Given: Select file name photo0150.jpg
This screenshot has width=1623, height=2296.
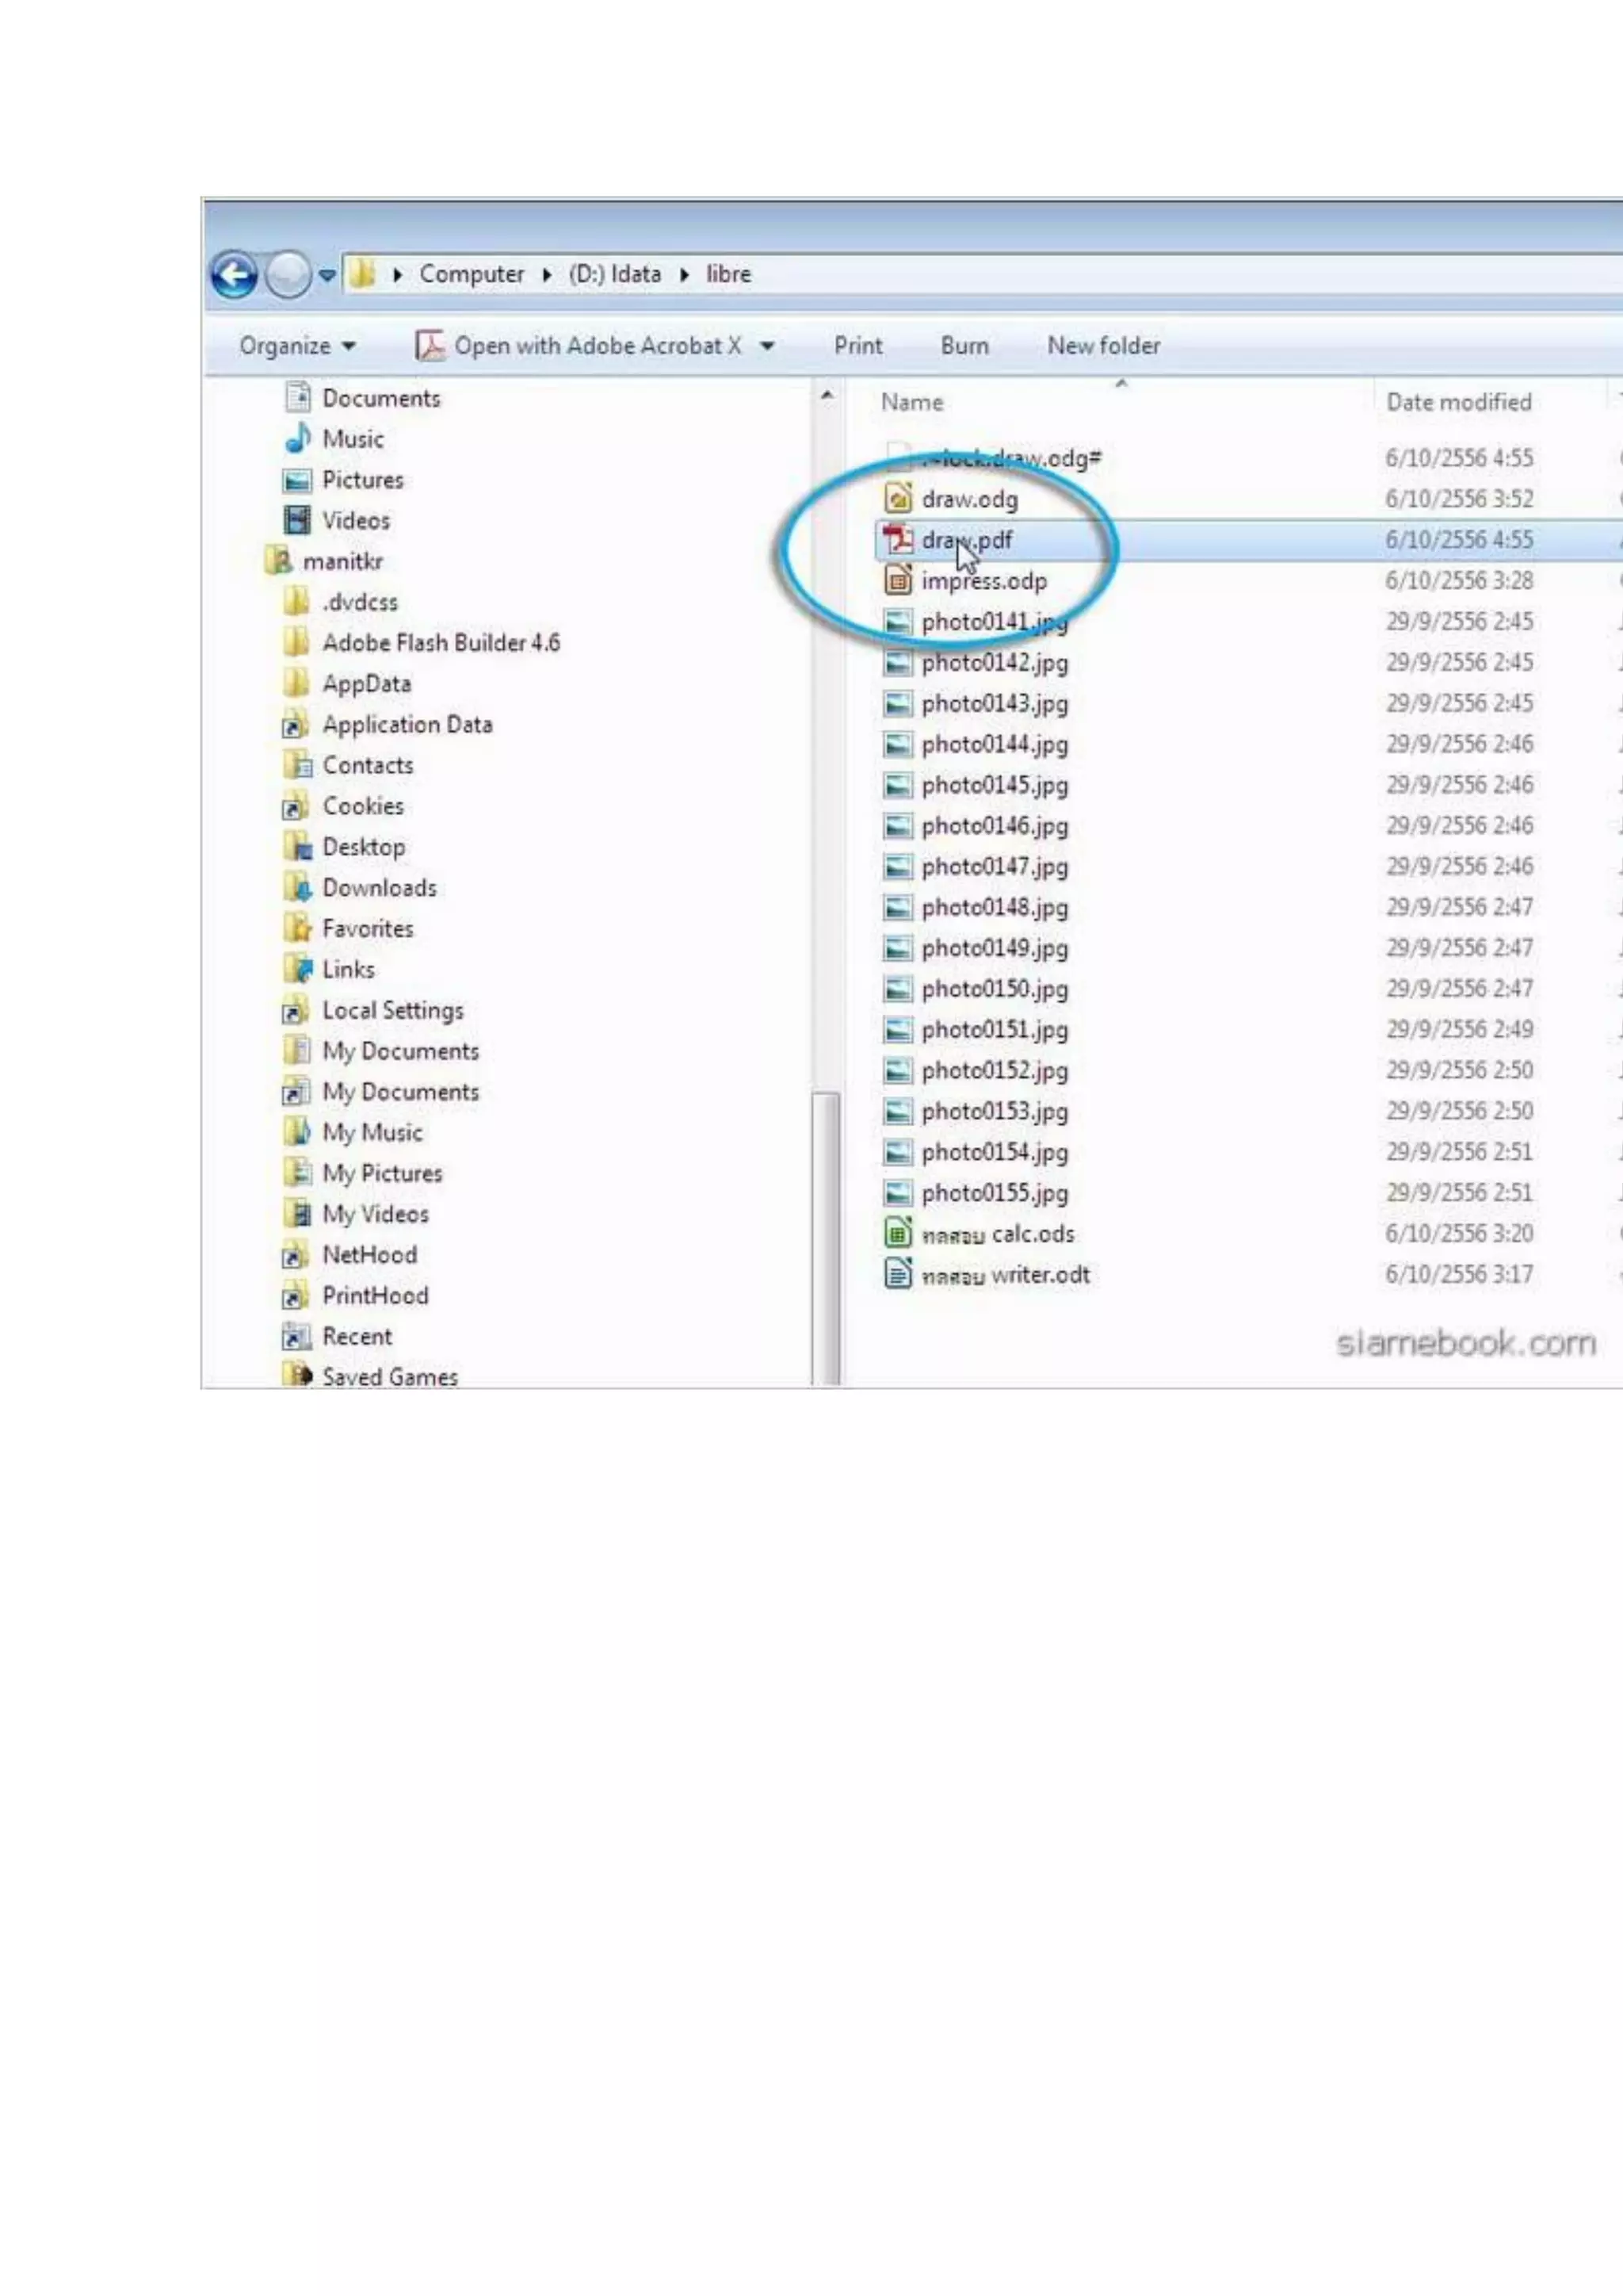Looking at the screenshot, I should 995,990.
